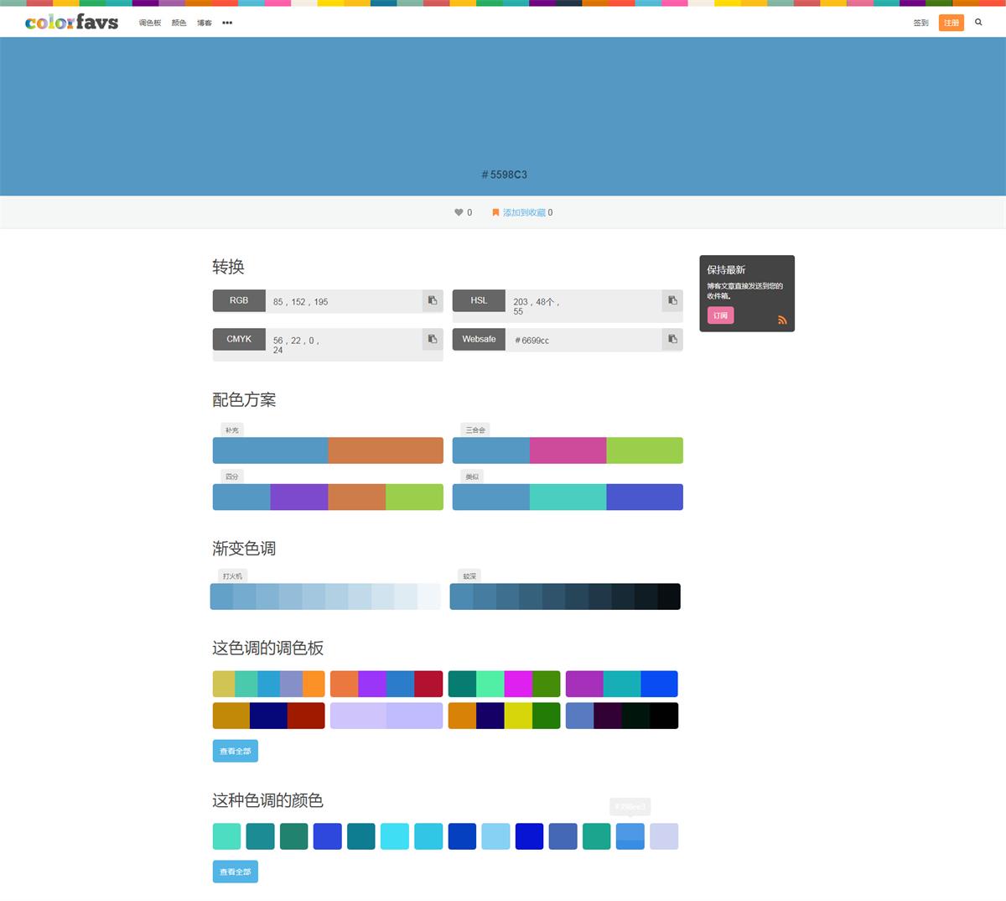Copy the Websafe hex code
The image size is (1006, 901).
point(672,339)
